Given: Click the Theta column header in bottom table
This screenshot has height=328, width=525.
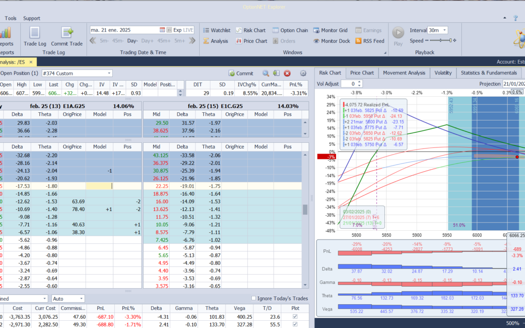Looking at the screenshot, I should tap(211, 308).
